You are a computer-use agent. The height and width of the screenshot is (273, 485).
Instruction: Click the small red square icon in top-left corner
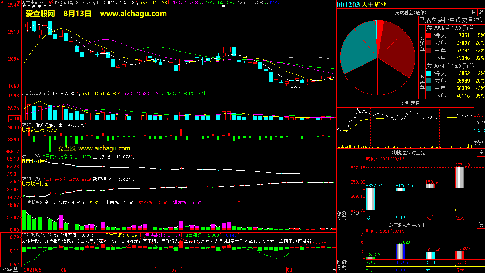click(1, 2)
